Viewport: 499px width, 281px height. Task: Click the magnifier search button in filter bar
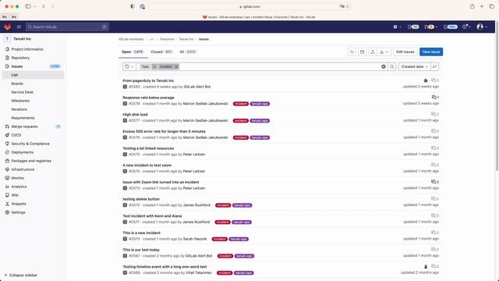tap(392, 66)
